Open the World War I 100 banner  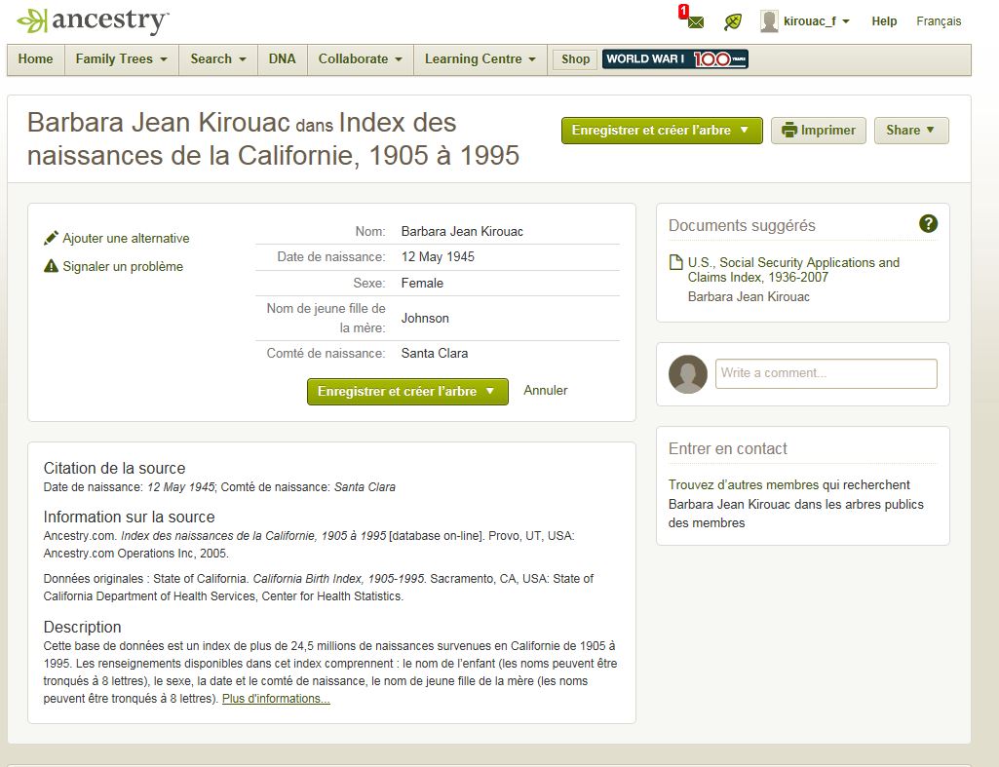tap(674, 59)
